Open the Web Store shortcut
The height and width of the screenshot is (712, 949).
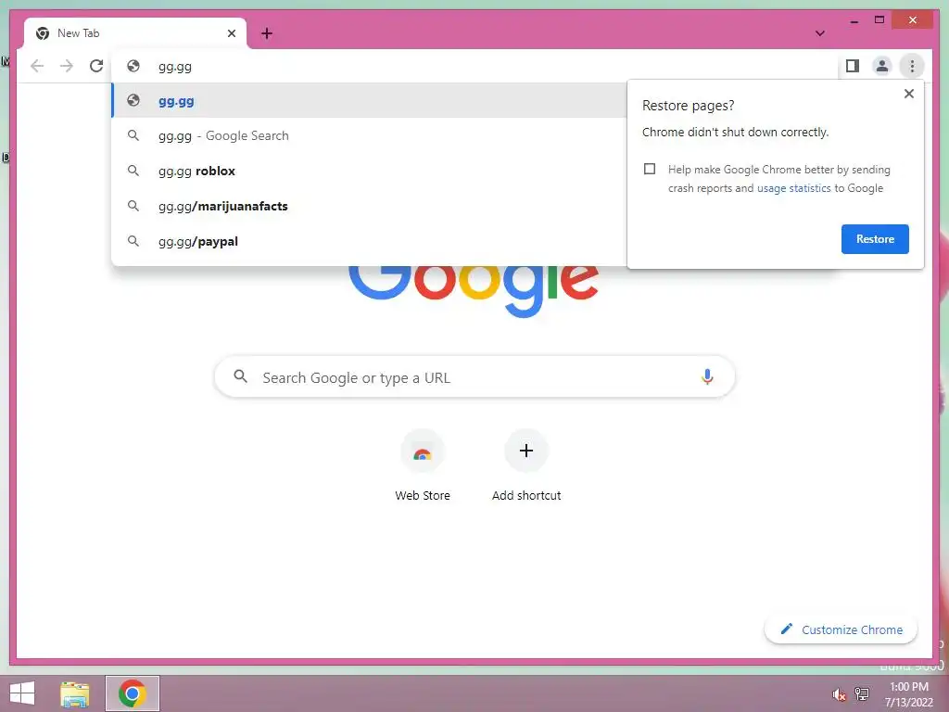tap(423, 465)
